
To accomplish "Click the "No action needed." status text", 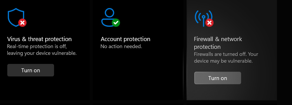I will pos(121,47).
